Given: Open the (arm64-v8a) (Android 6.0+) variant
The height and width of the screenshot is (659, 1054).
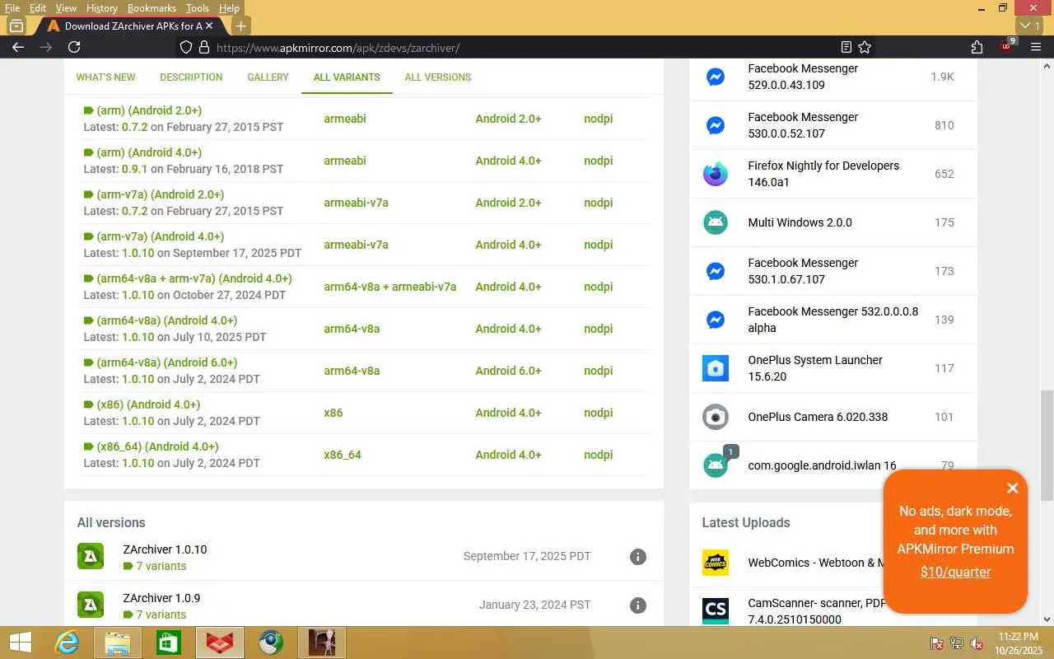Looking at the screenshot, I should point(167,362).
